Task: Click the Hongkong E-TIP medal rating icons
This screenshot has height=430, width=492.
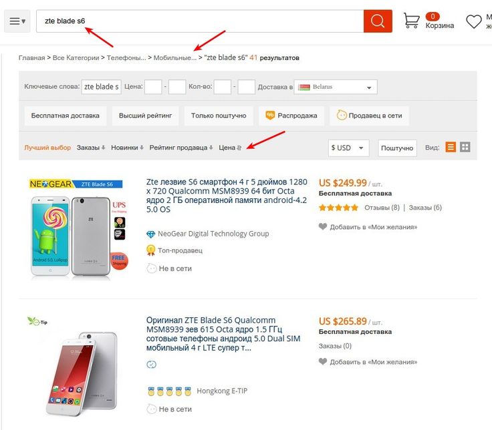Action: click(169, 391)
